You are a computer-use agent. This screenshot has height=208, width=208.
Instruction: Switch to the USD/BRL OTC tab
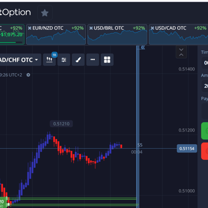[118, 34]
